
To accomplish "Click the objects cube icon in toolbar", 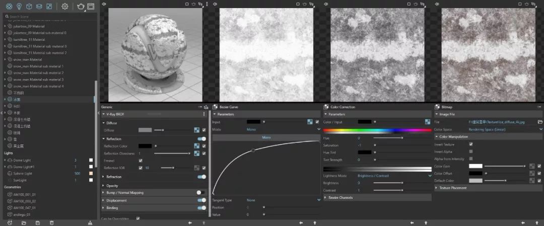I will click(x=29, y=7).
